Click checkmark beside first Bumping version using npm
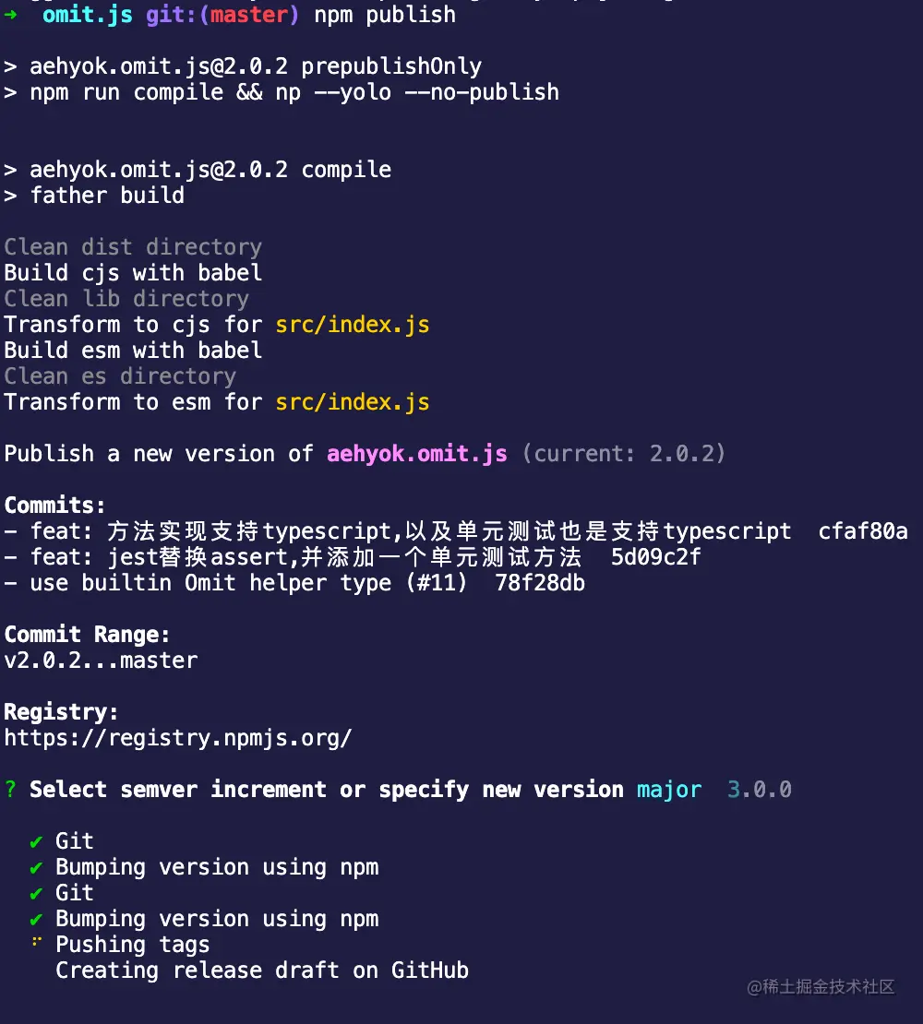The height and width of the screenshot is (1024, 923). 36,868
